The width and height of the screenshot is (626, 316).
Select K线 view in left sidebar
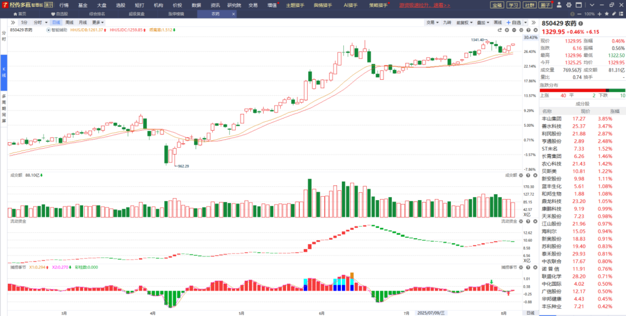(4, 72)
